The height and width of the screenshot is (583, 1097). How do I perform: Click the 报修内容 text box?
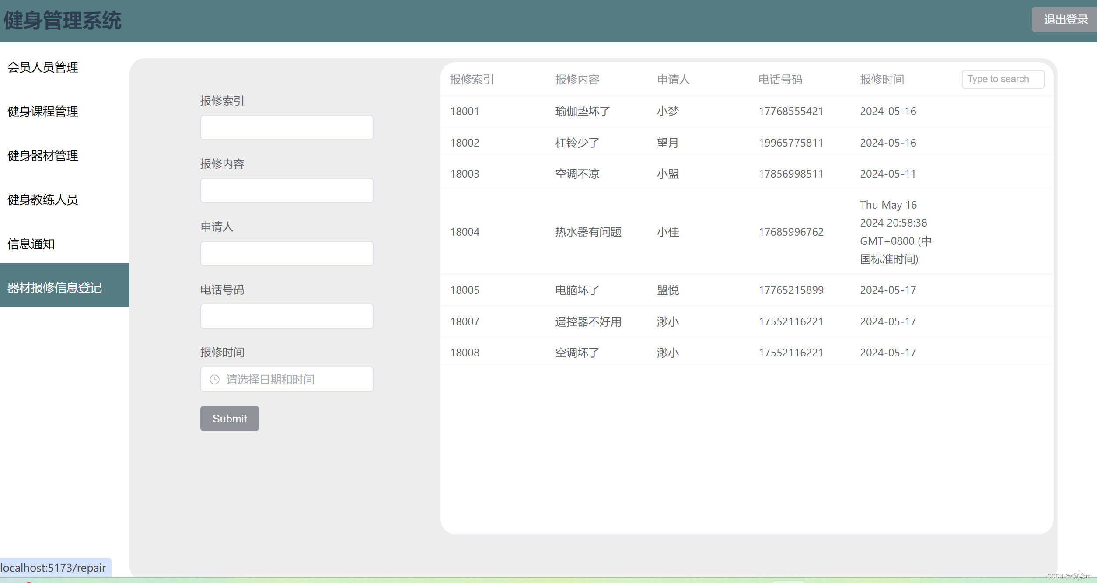pyautogui.click(x=286, y=191)
